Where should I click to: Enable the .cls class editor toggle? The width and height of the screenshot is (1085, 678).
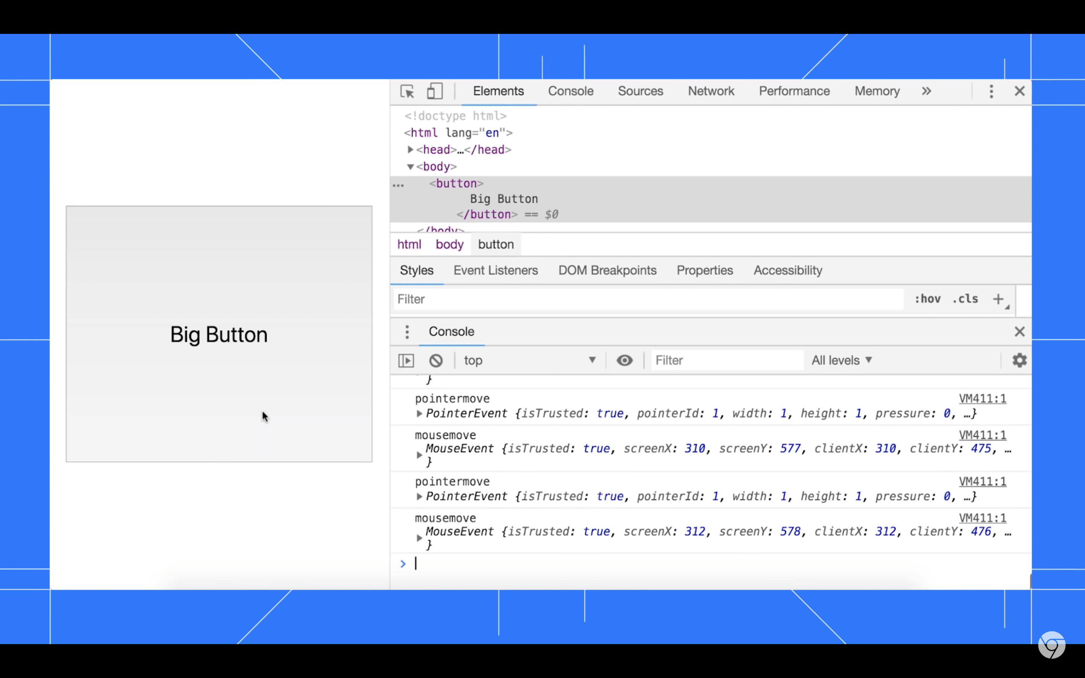965,298
